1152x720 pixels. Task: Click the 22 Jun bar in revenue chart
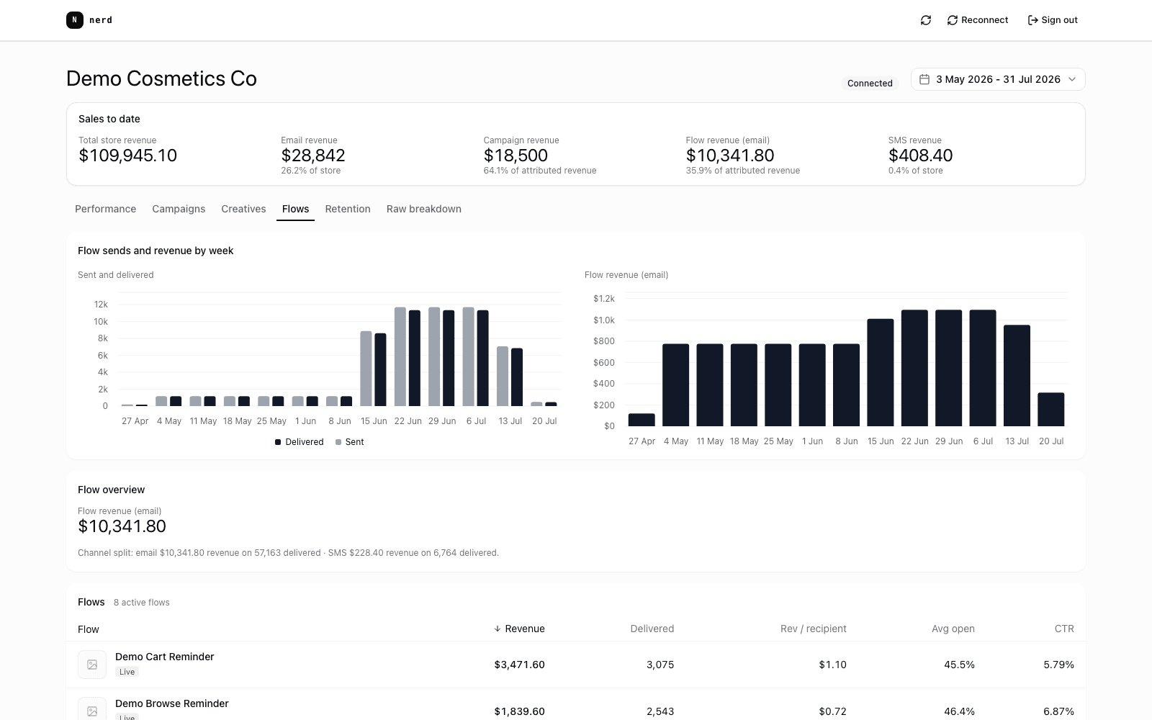click(914, 368)
